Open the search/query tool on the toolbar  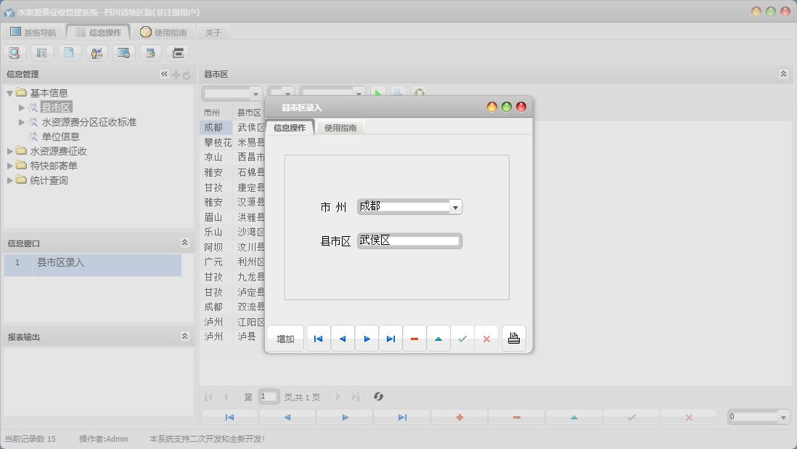(15, 52)
